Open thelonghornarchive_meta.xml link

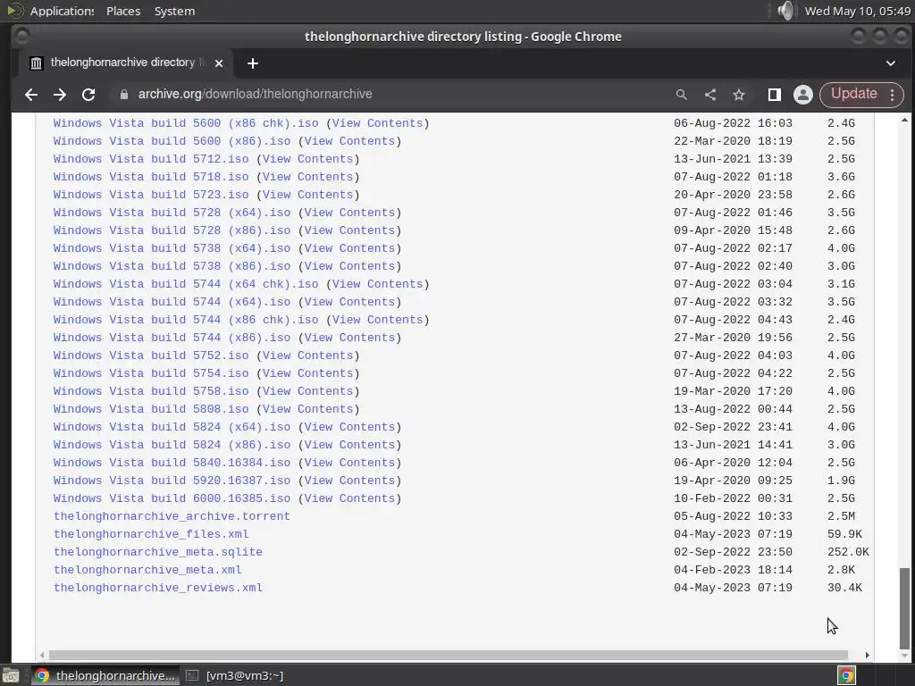click(147, 570)
